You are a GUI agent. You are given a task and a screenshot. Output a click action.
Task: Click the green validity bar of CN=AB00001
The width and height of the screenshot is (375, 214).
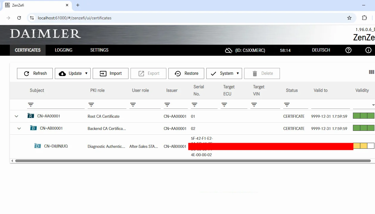[x=364, y=128]
